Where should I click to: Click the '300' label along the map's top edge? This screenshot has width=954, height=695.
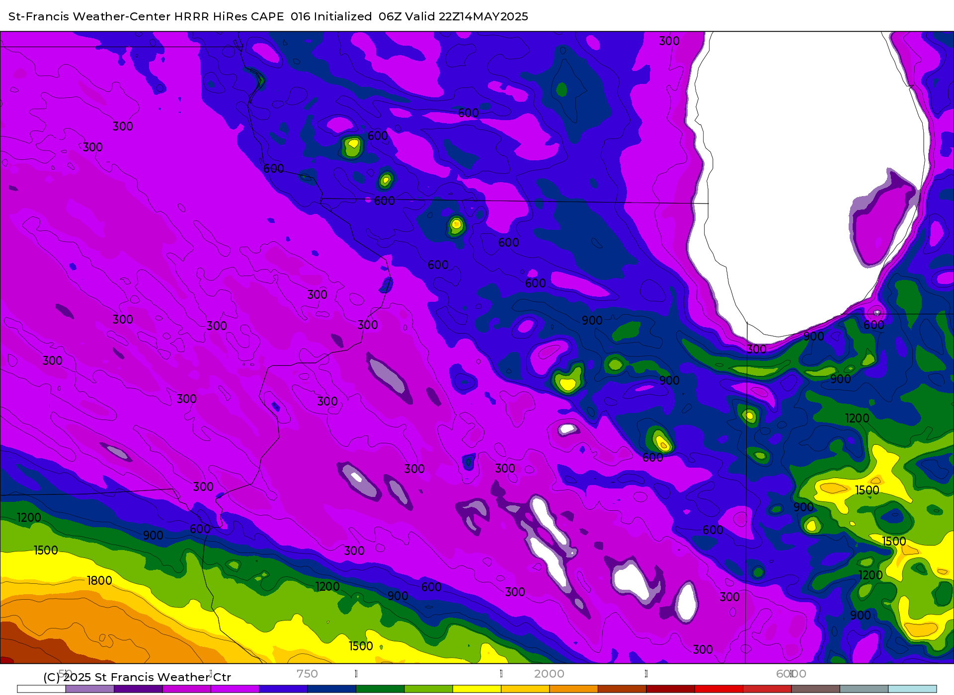[x=669, y=41]
